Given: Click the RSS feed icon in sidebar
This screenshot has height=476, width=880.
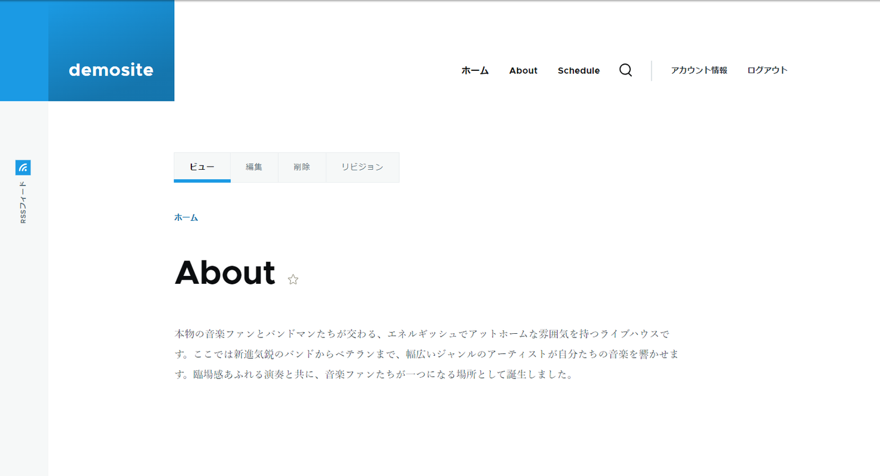Looking at the screenshot, I should coord(23,167).
